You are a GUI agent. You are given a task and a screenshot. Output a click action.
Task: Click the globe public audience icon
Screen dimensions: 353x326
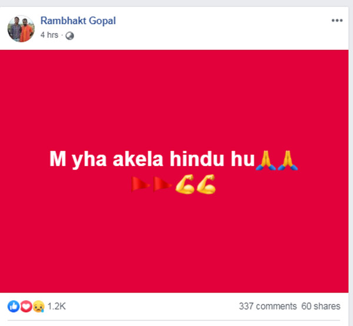70,35
